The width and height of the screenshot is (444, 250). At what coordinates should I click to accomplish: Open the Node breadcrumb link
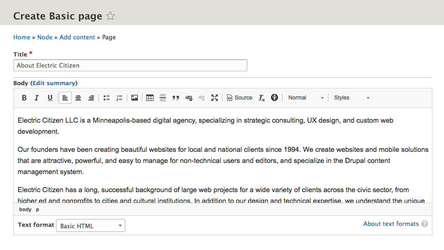(x=45, y=37)
